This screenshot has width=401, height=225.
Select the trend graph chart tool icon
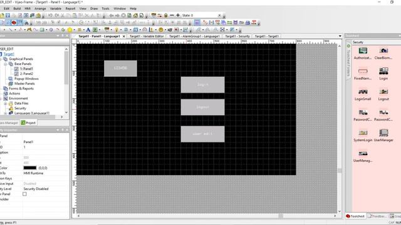coord(185,30)
